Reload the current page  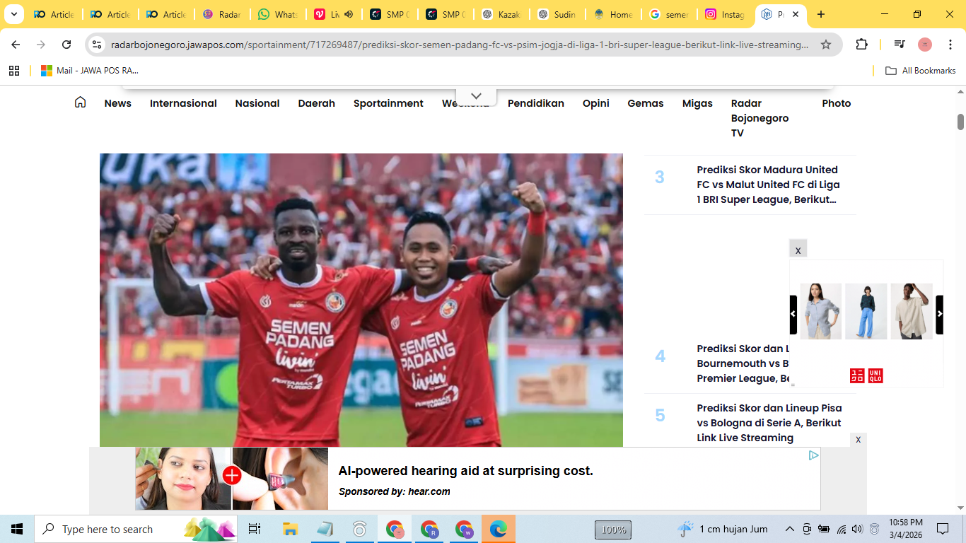click(66, 45)
